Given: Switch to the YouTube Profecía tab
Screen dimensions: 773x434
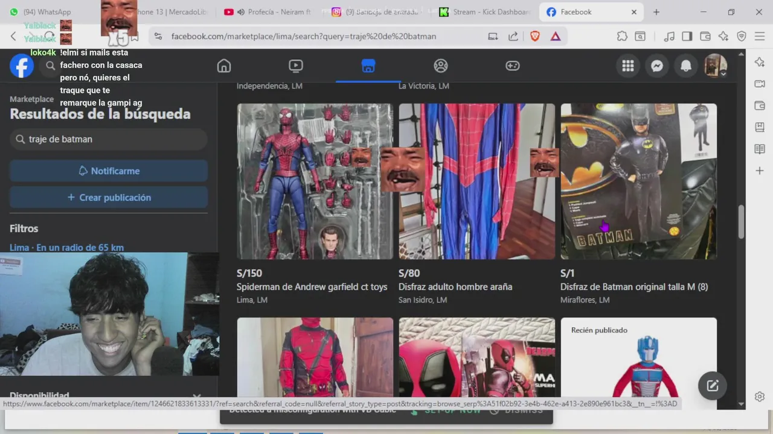Looking at the screenshot, I should (268, 12).
